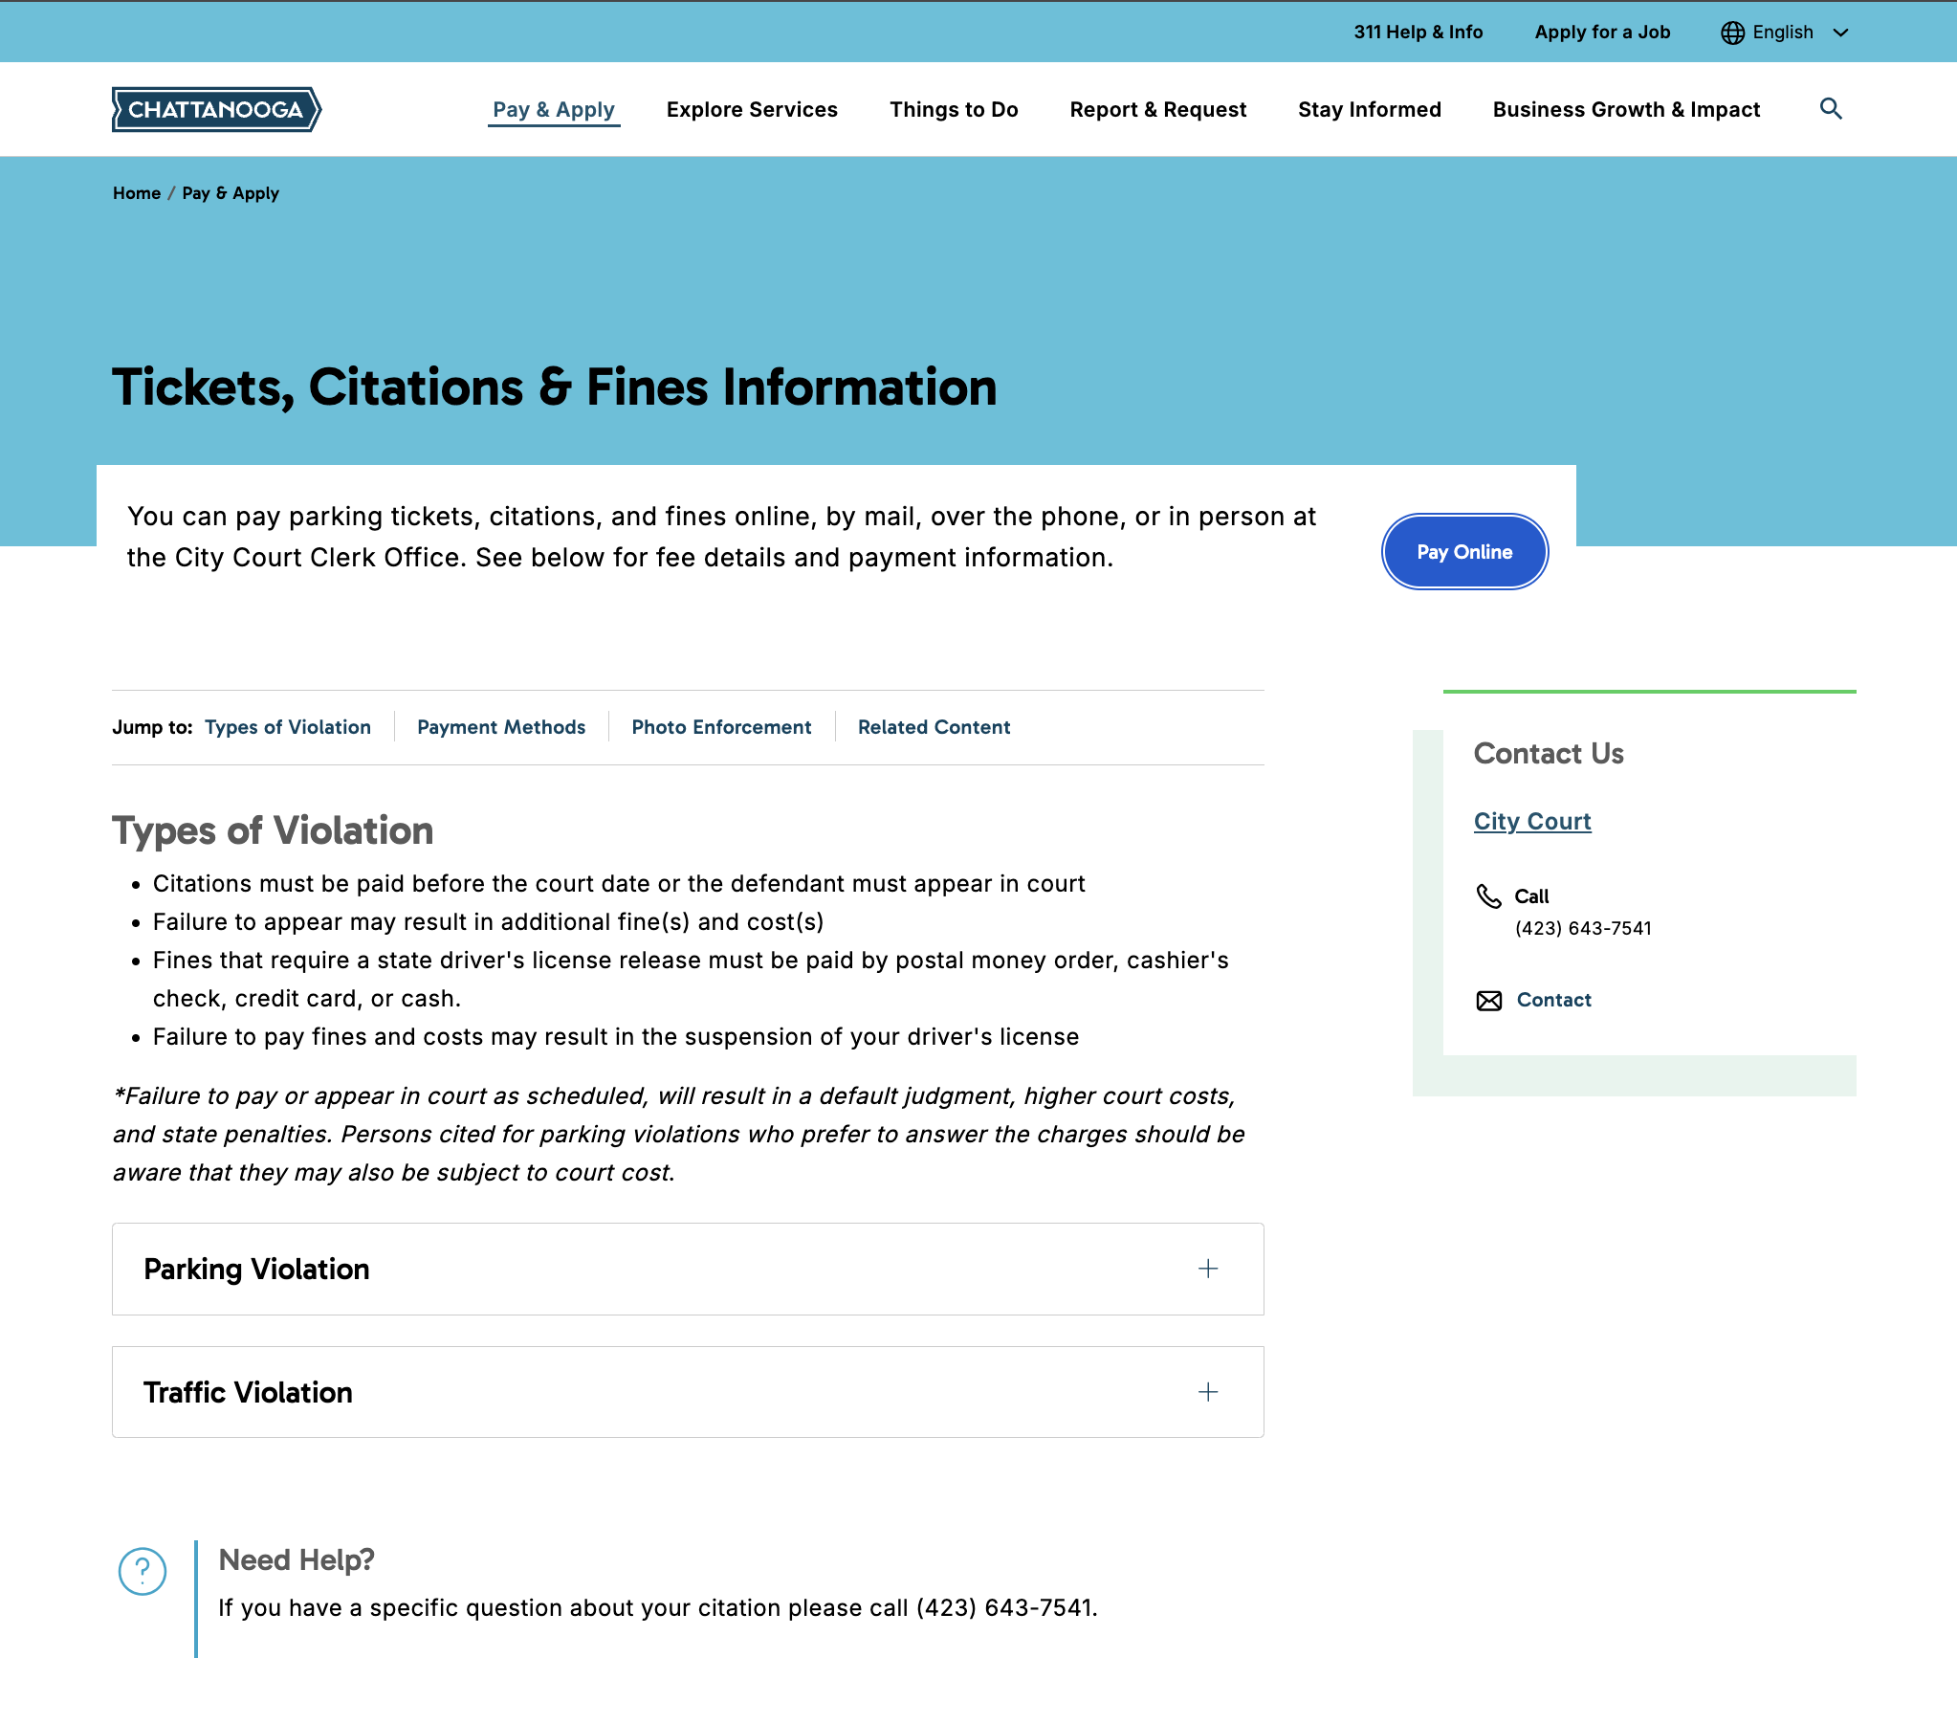This screenshot has width=1957, height=1724.
Task: Select the Stay Informed menu item
Action: click(x=1368, y=110)
